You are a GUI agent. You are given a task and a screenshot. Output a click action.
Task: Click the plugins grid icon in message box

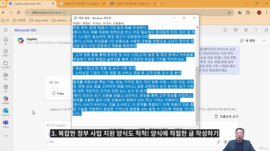(225, 142)
